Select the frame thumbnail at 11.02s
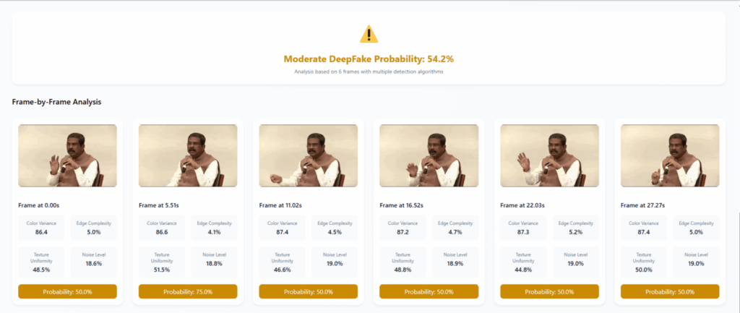Viewport: 740px width, 313px height. (x=309, y=155)
